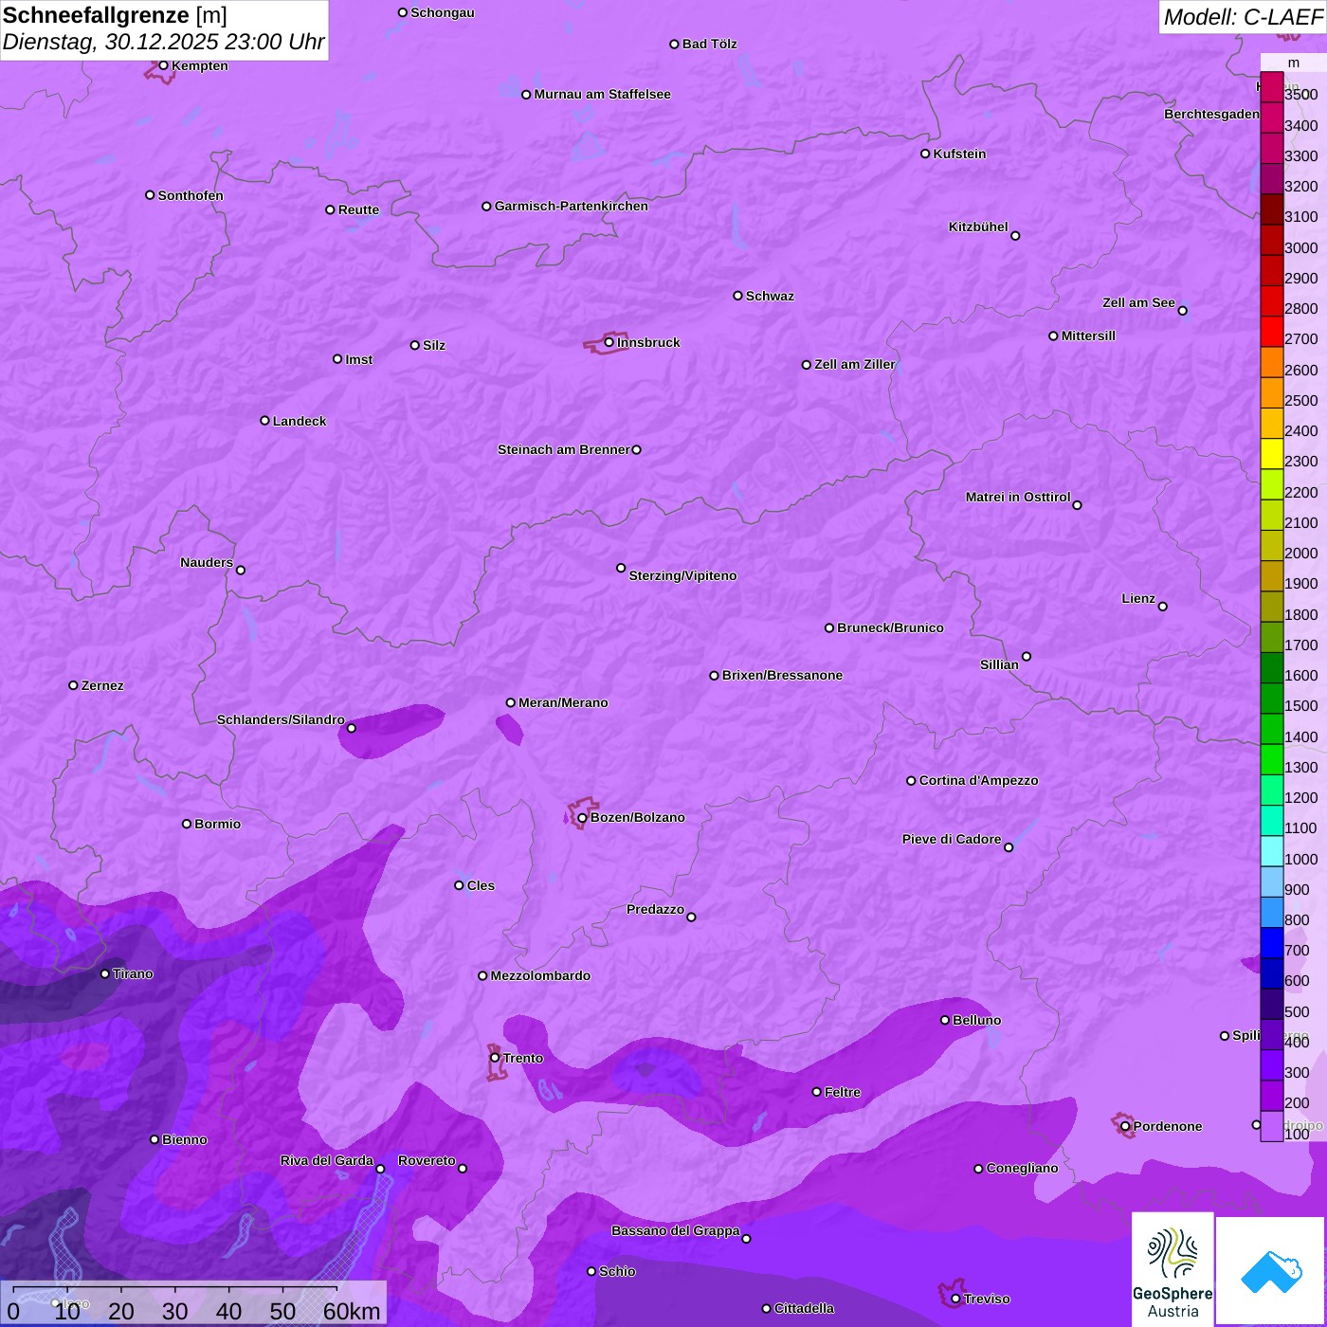
Task: Click the Sonthofen label
Action: click(191, 195)
